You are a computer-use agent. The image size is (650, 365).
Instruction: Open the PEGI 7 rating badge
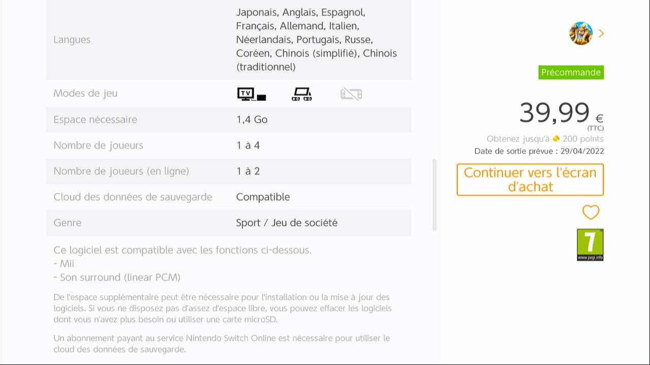pos(590,245)
